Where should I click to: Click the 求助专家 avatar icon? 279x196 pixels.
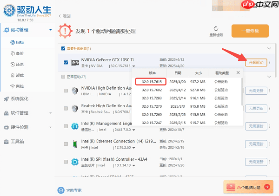(61, 190)
